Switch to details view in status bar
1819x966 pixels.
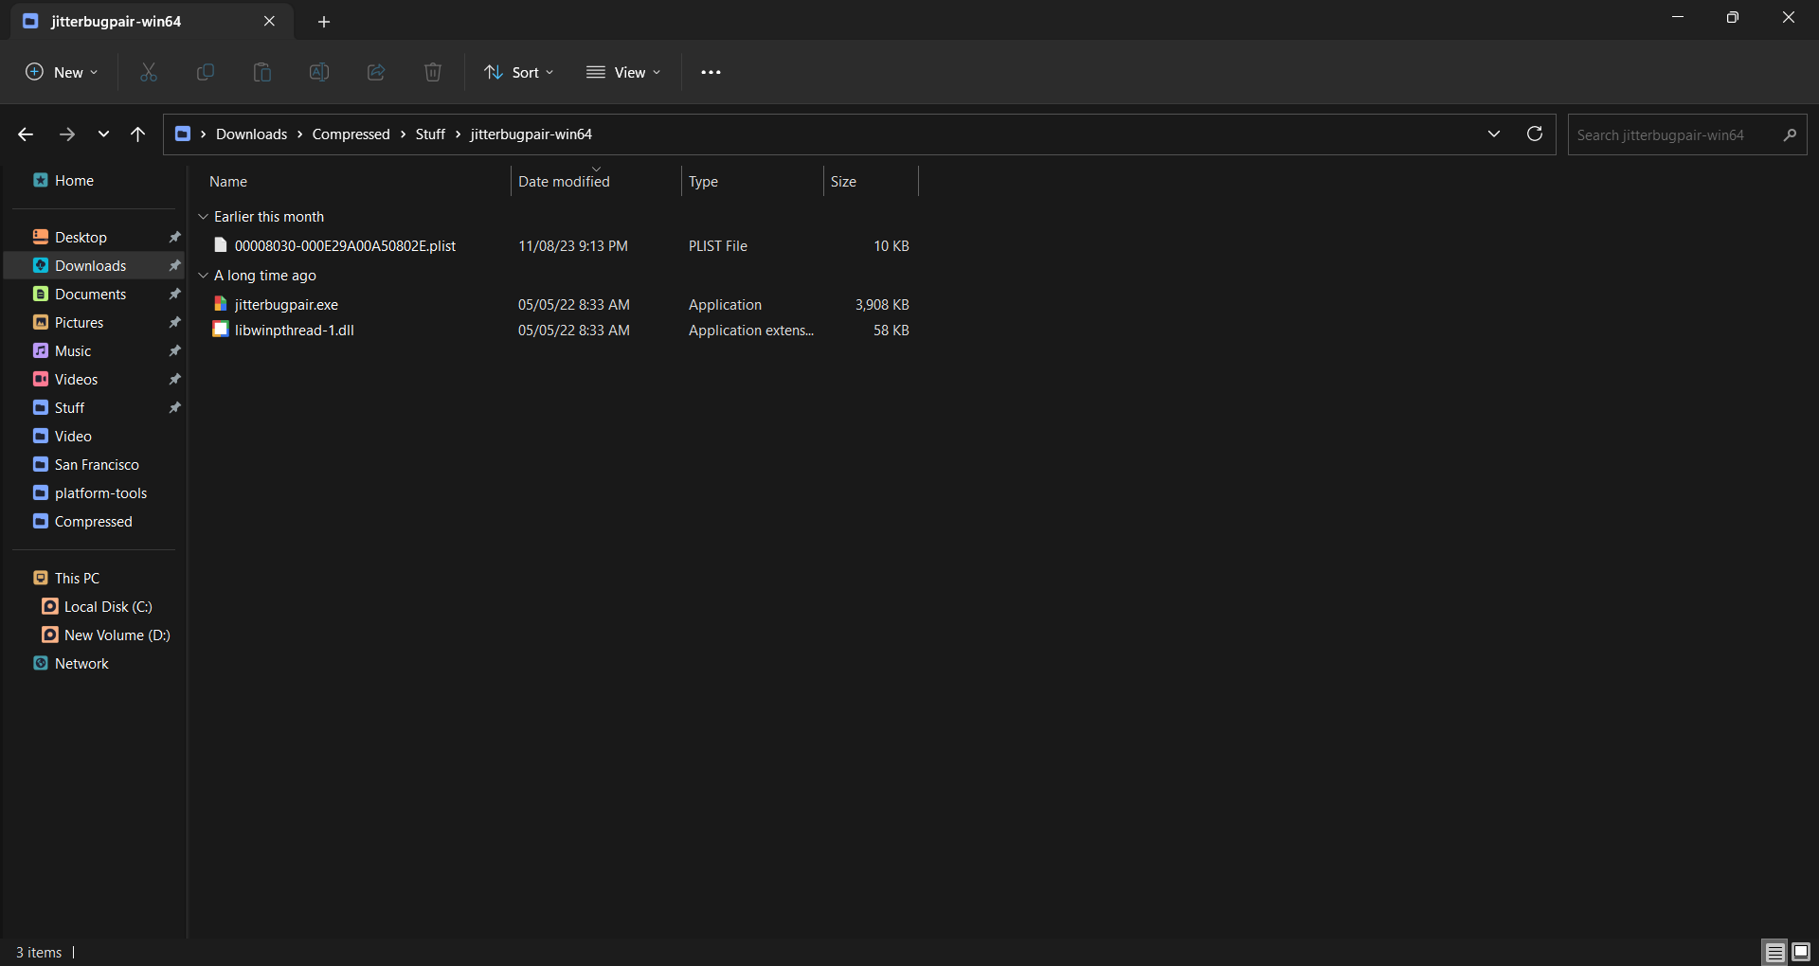pos(1774,952)
